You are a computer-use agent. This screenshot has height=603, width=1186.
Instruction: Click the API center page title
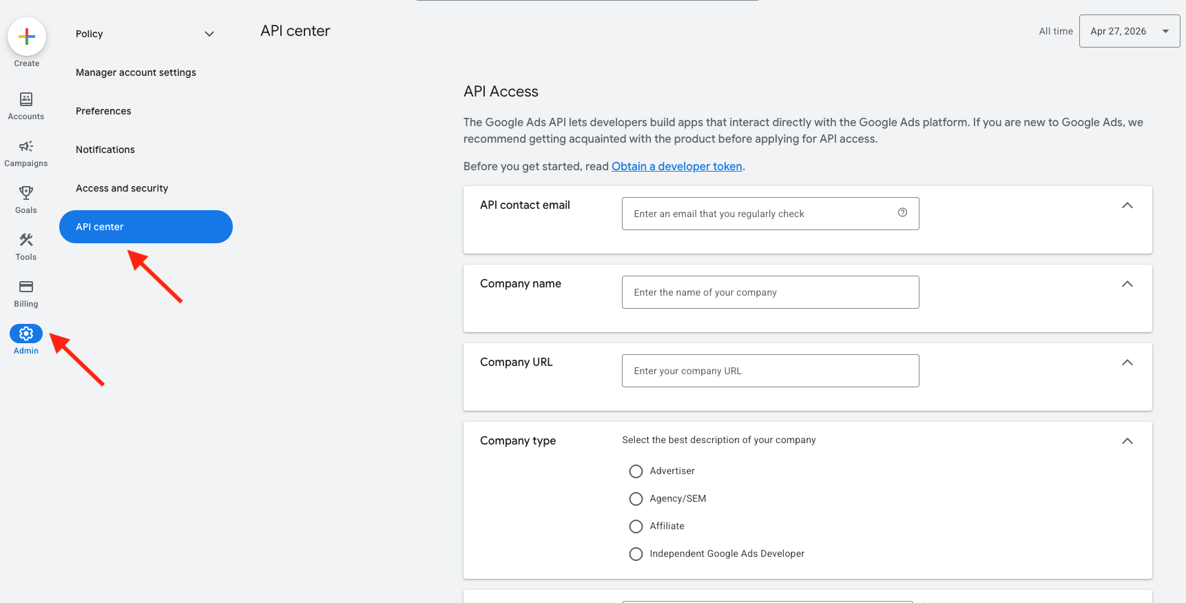(x=295, y=31)
